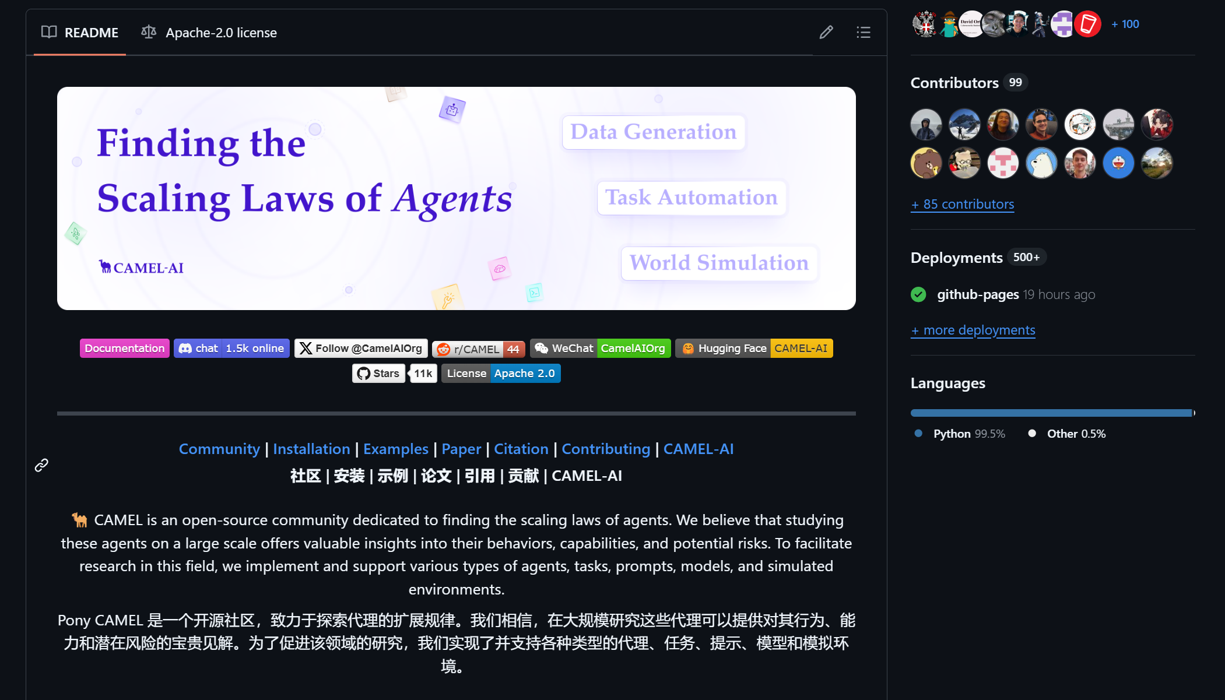
Task: Expand the + more deployments link
Action: 973,330
